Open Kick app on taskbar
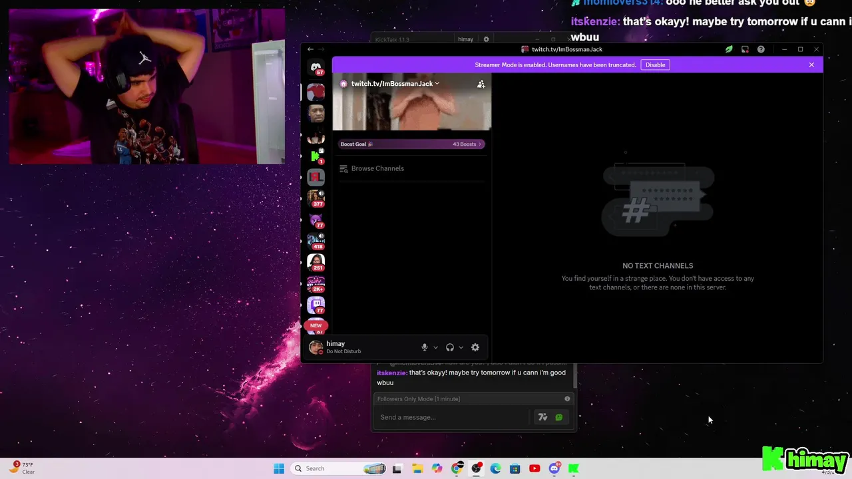This screenshot has width=852, height=479. [x=573, y=468]
